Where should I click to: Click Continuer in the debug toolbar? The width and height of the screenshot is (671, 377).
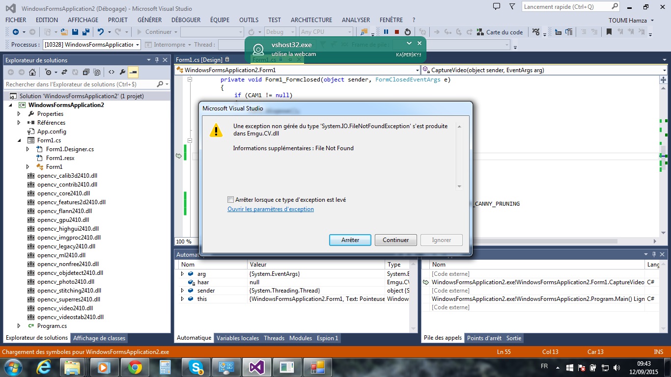[154, 32]
